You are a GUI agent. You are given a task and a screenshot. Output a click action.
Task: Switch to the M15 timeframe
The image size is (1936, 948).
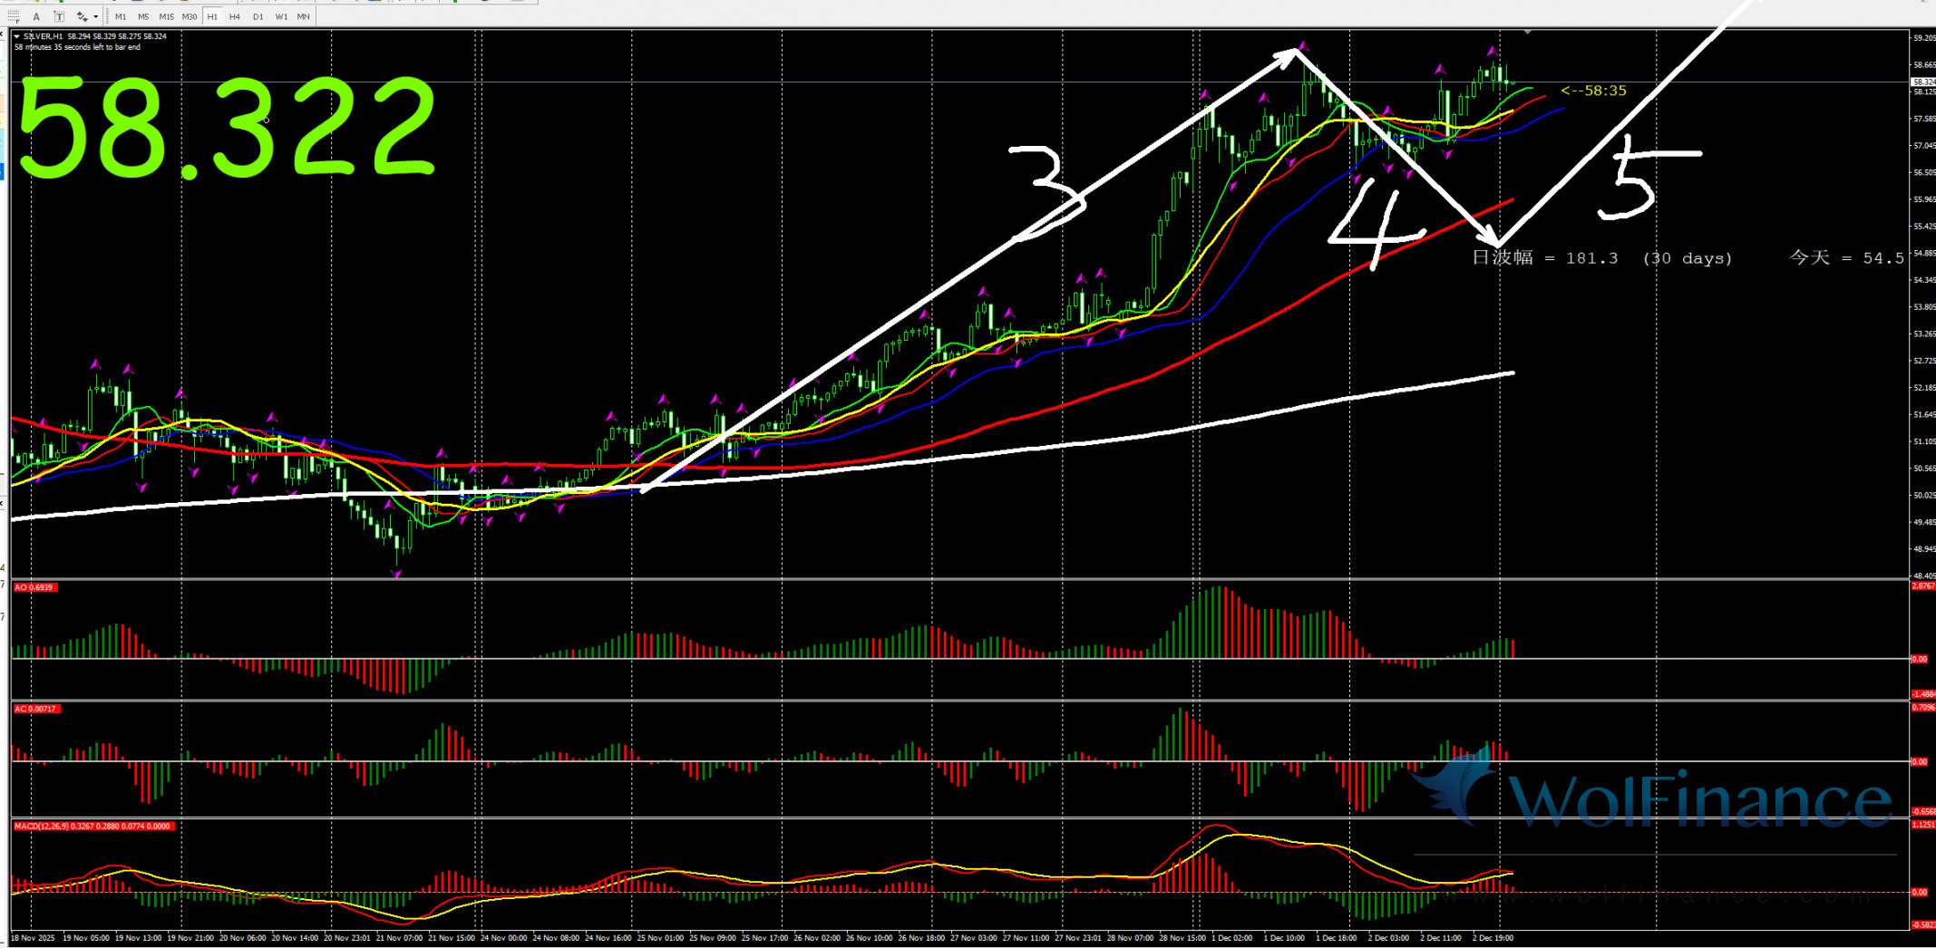pyautogui.click(x=166, y=16)
